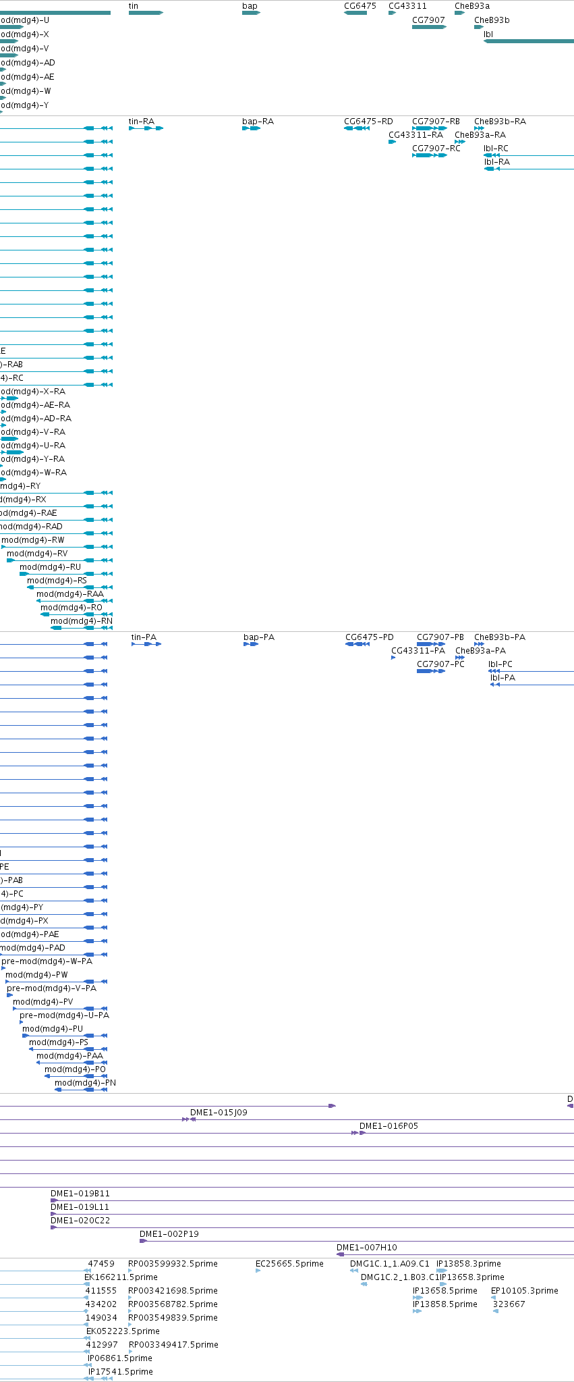Select the mod(mdg4)-RV transcript
Viewport: 574px width, 1382px height.
(59, 560)
